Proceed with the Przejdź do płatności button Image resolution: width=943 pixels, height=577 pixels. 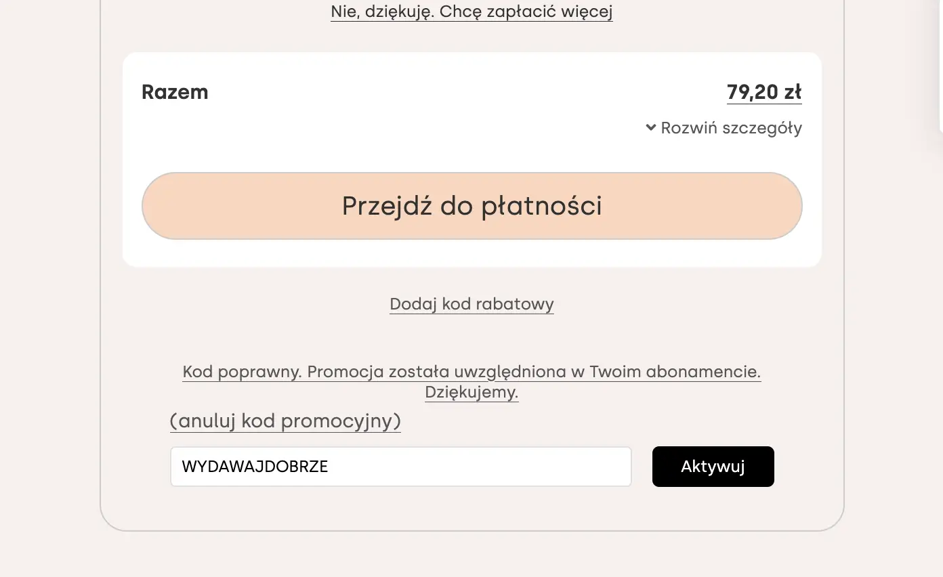point(471,206)
